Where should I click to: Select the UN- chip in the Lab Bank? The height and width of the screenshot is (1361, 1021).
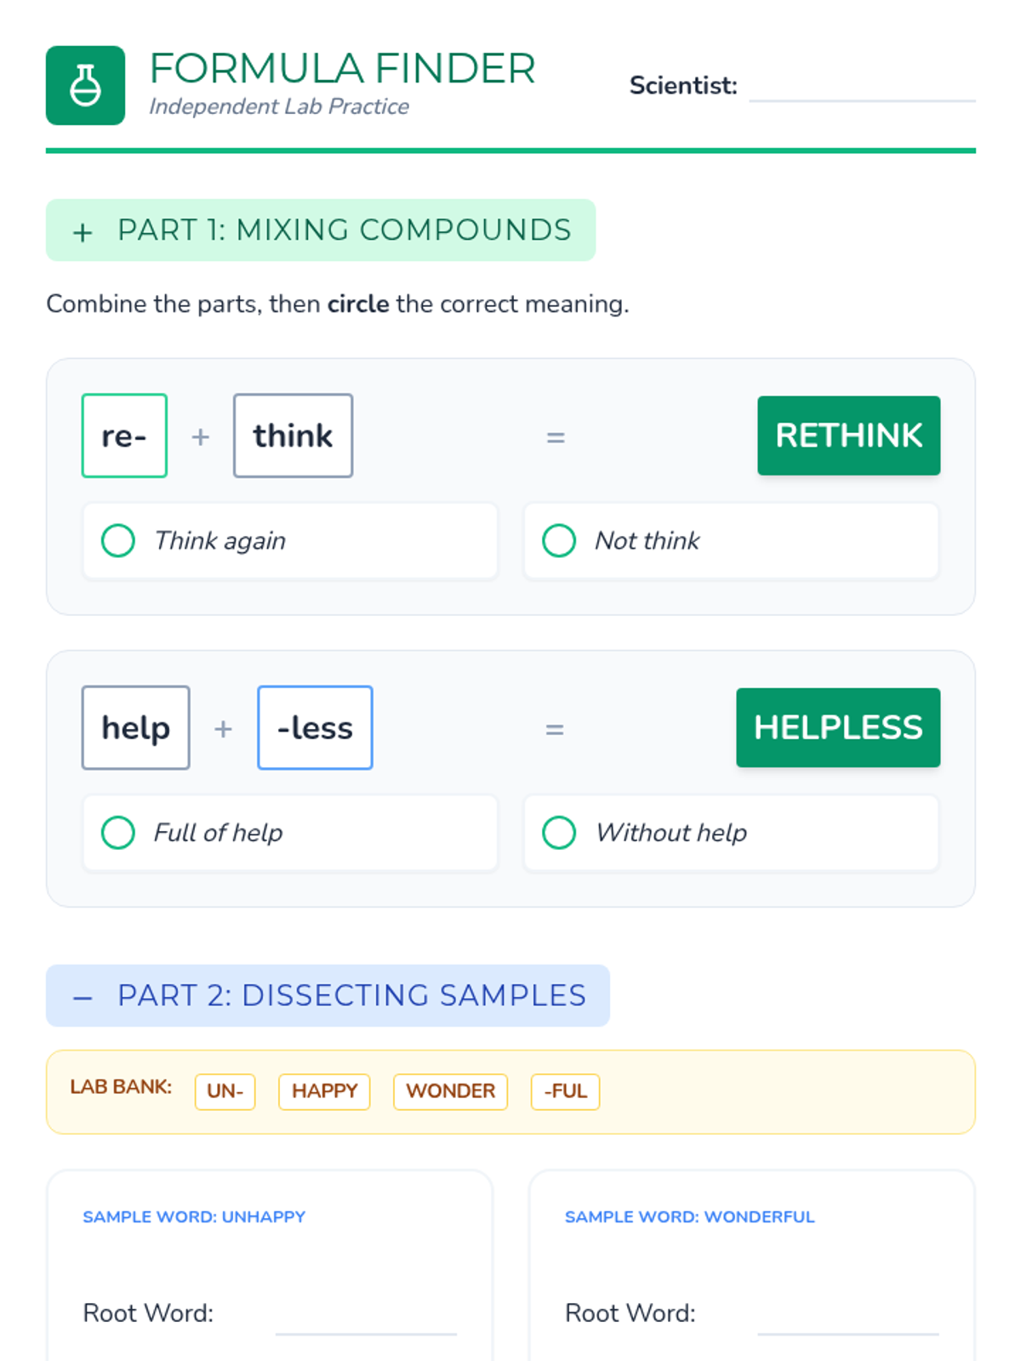[225, 1091]
